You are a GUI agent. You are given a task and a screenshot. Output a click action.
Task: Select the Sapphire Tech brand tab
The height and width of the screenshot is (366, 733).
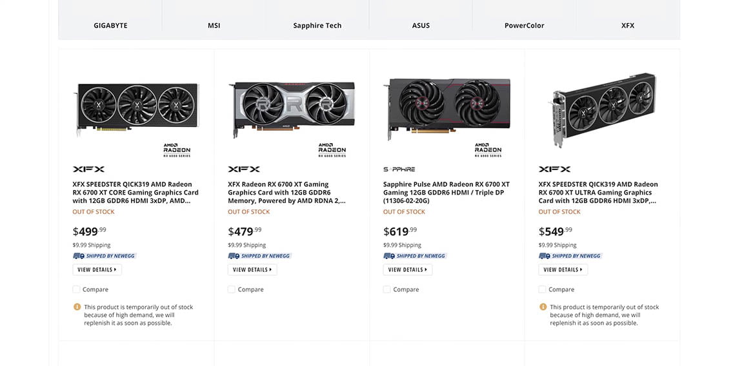(x=317, y=26)
